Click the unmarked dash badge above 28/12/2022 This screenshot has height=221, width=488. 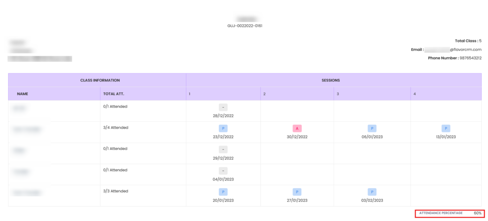[223, 107]
